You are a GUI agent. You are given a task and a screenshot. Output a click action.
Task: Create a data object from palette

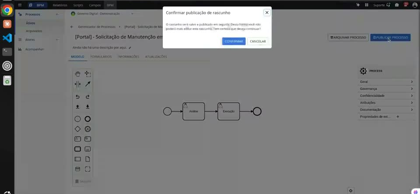87,159
